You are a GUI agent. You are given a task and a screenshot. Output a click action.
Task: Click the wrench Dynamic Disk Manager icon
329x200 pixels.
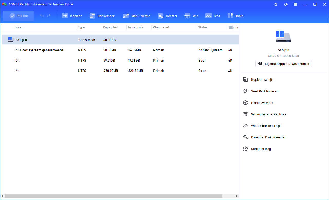(x=245, y=137)
